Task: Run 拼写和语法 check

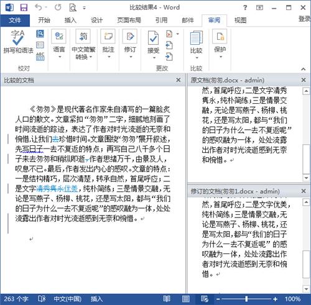Action: click(18, 42)
